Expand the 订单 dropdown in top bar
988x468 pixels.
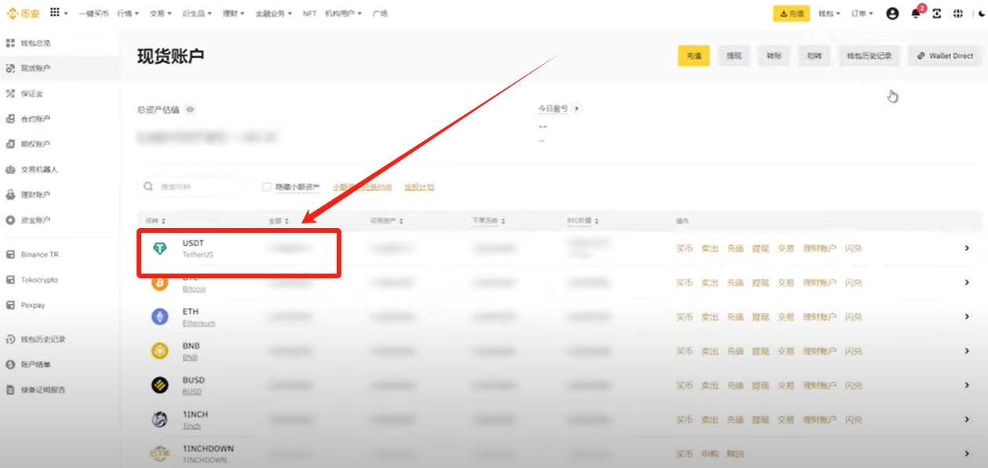coord(861,14)
